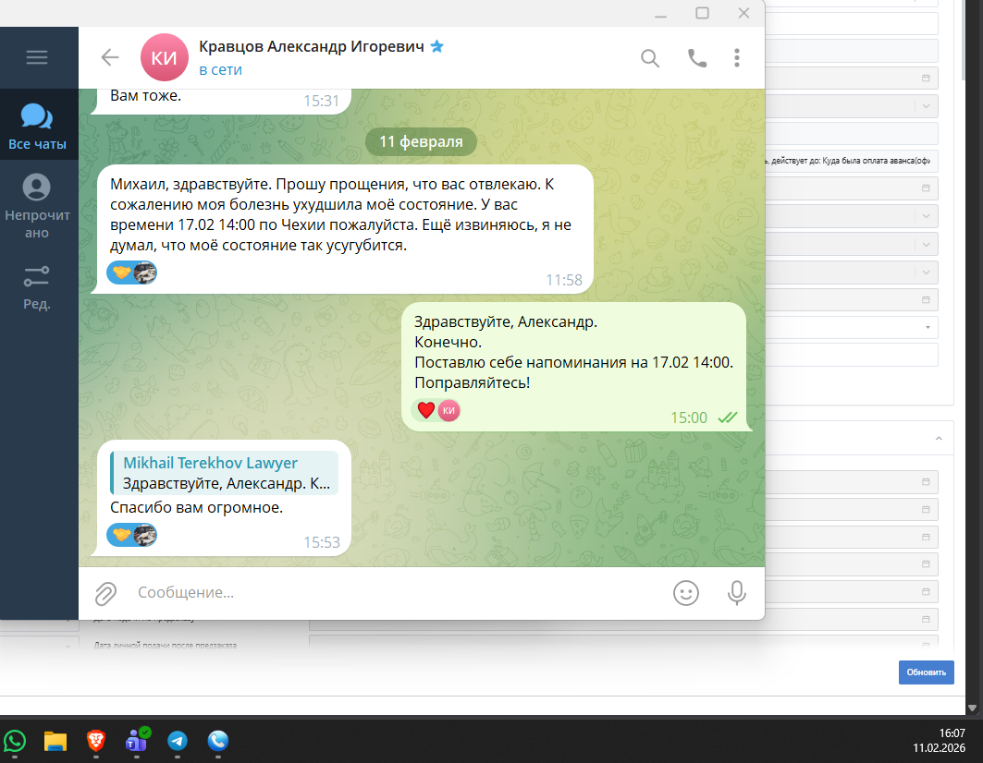Attach a file with the paperclip icon
This screenshot has height=763, width=983.
[x=106, y=593]
